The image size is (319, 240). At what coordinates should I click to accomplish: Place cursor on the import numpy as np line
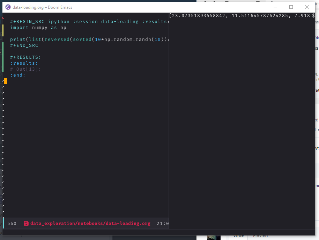click(38, 27)
